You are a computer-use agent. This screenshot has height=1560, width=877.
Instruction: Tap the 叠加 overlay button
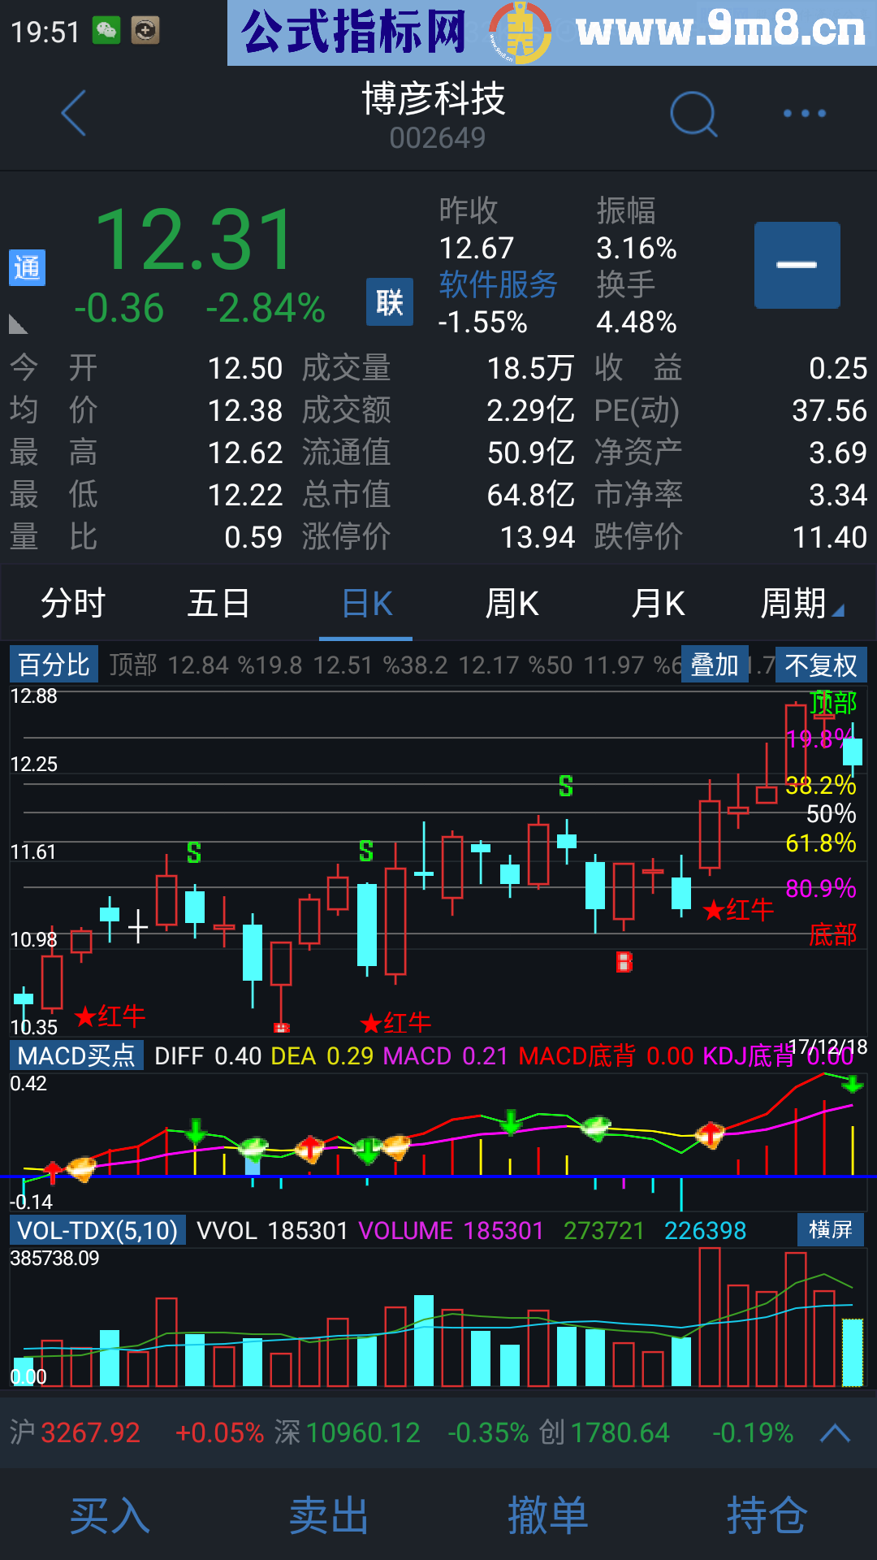(x=715, y=665)
